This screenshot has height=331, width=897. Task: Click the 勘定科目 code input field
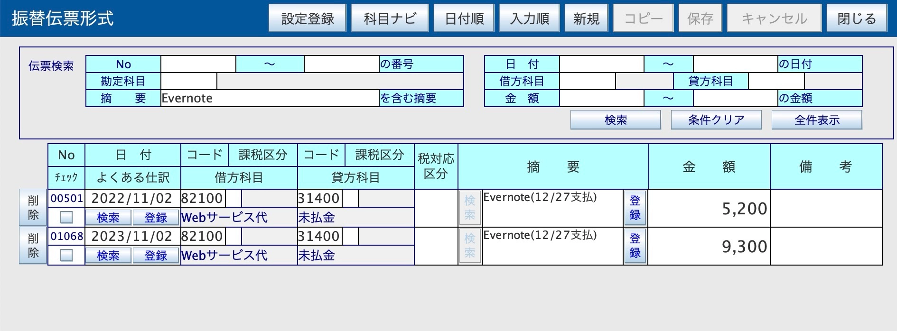189,81
